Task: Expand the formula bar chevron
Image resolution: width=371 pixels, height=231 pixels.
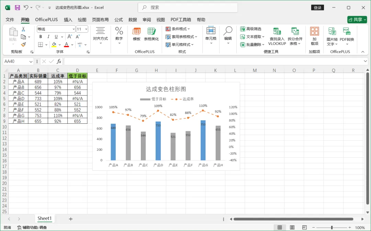Action: 365,61
